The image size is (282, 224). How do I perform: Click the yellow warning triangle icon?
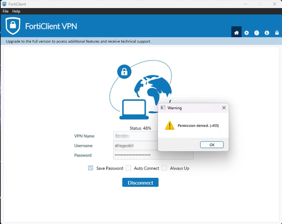(170, 125)
